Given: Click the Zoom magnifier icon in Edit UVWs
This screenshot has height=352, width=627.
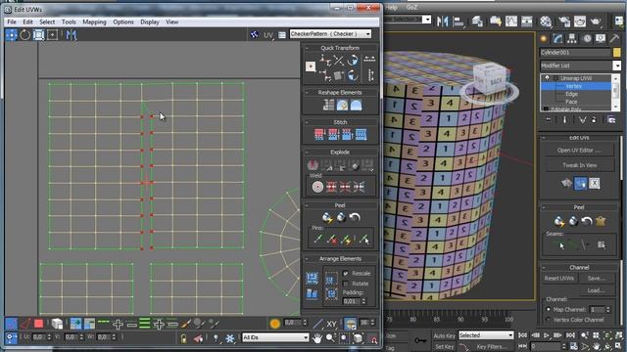Looking at the screenshot, I should 330,338.
